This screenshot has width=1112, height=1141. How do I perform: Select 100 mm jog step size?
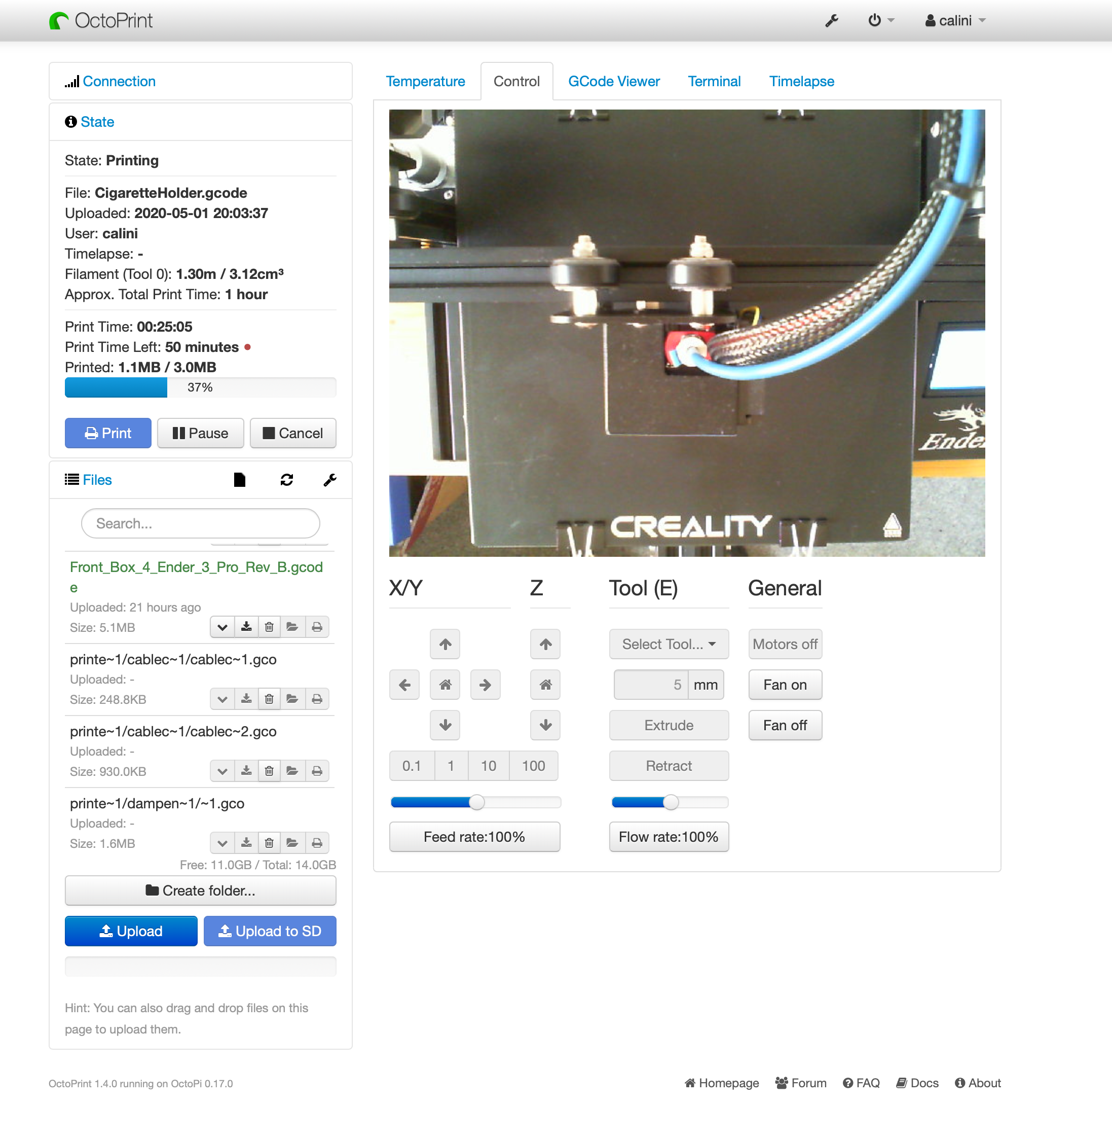click(x=533, y=766)
